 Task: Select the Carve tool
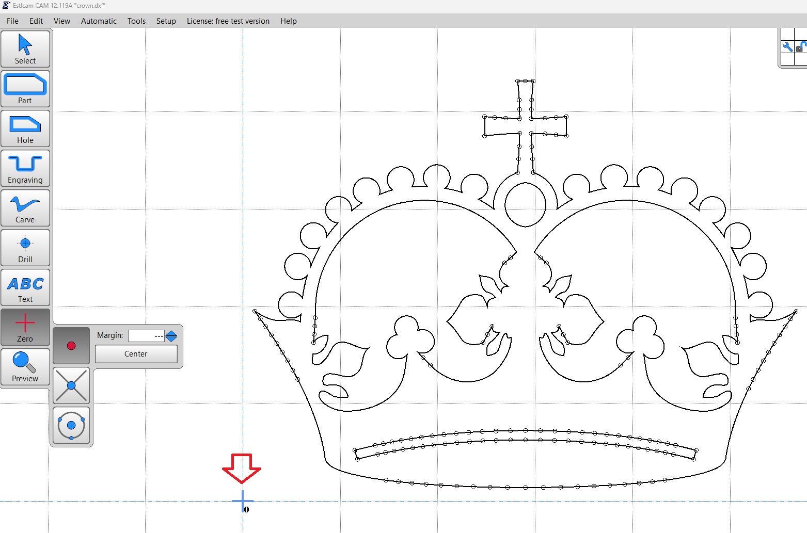25,208
